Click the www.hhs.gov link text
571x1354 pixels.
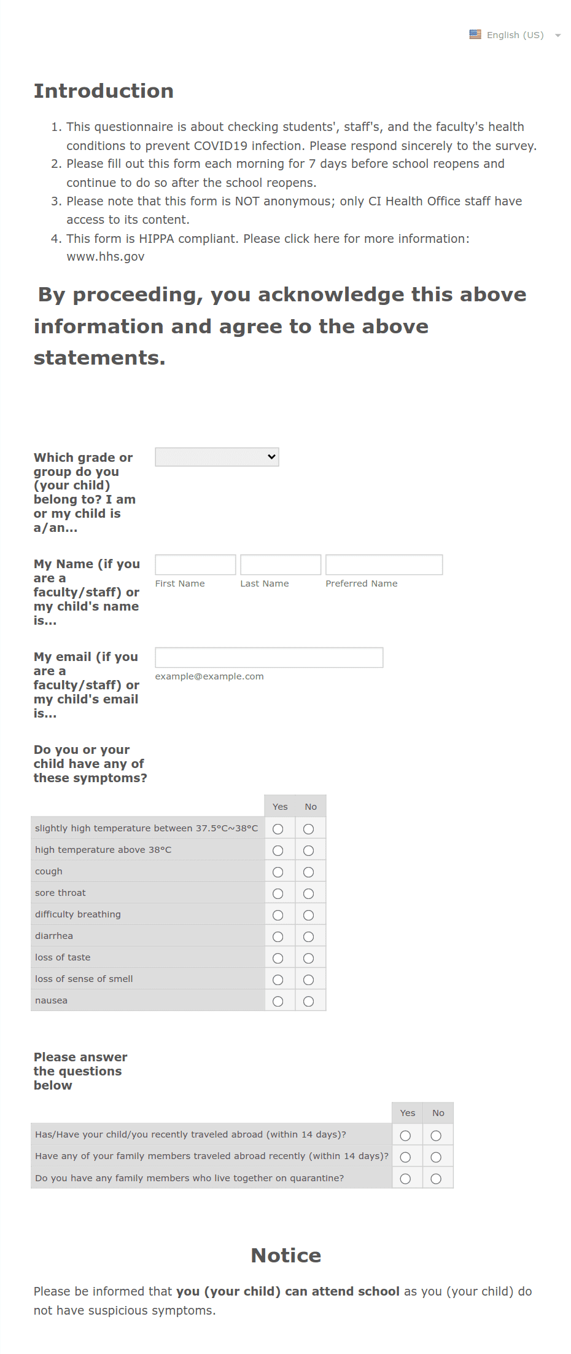coord(106,256)
